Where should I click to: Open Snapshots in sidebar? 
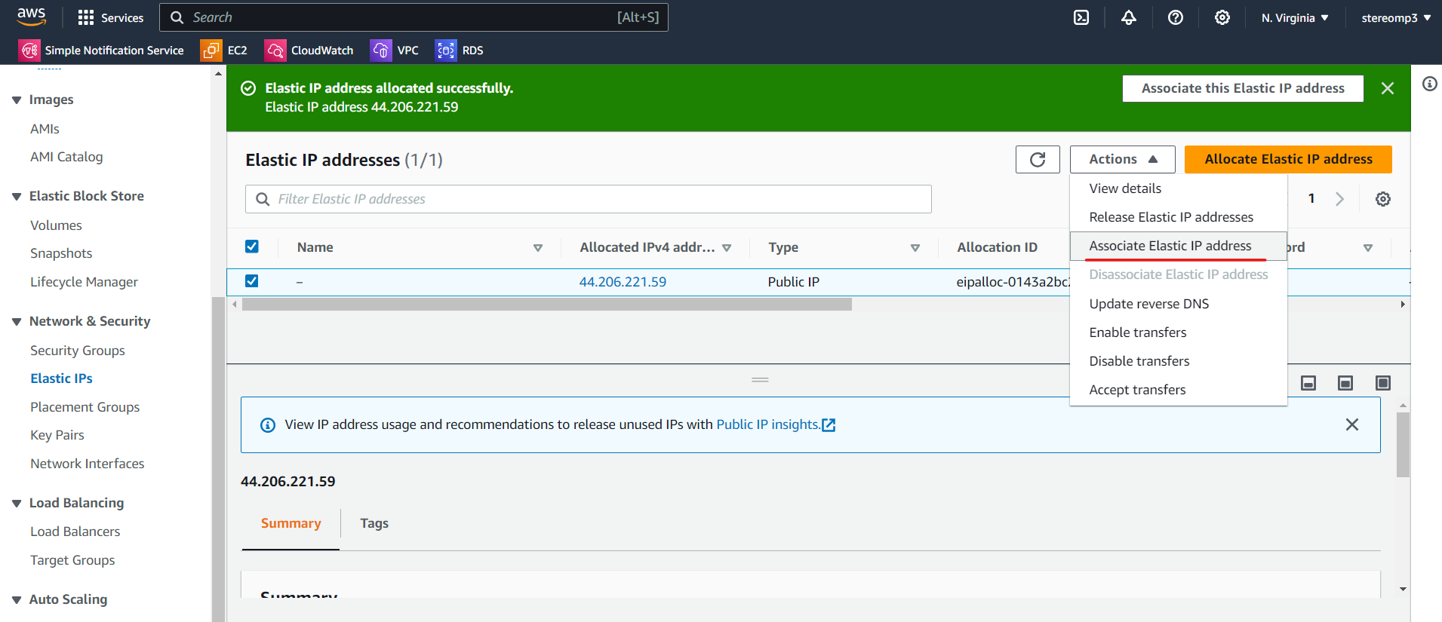coord(61,253)
